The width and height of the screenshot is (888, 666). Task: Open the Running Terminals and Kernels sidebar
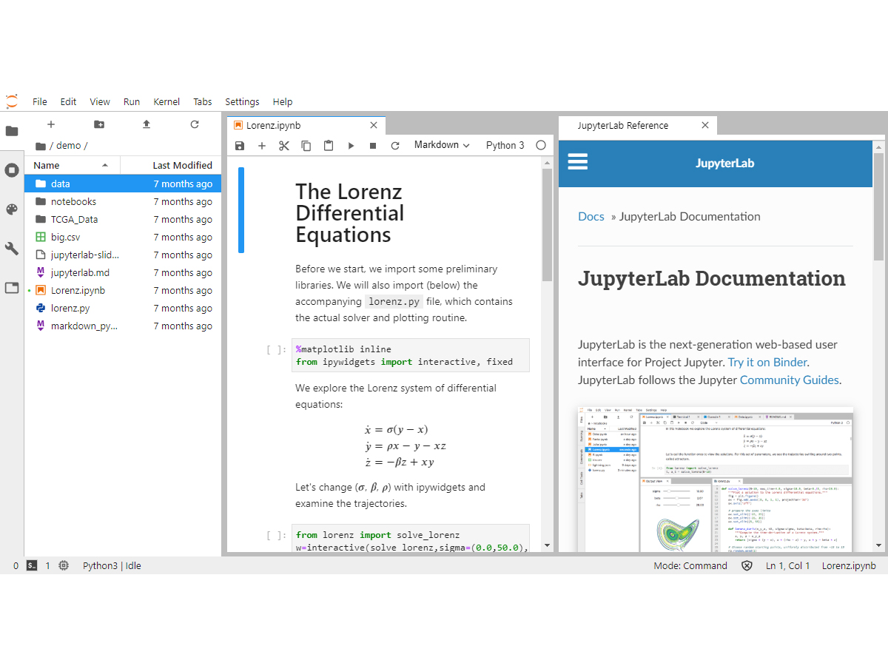(12, 170)
